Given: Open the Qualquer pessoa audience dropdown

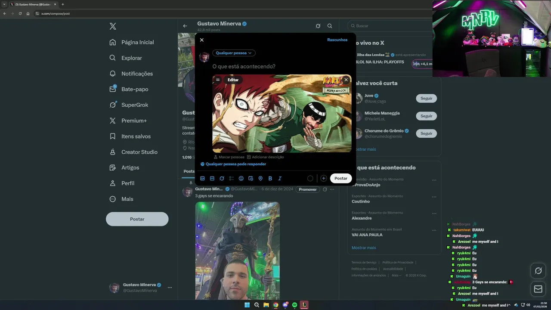Looking at the screenshot, I should pyautogui.click(x=234, y=53).
